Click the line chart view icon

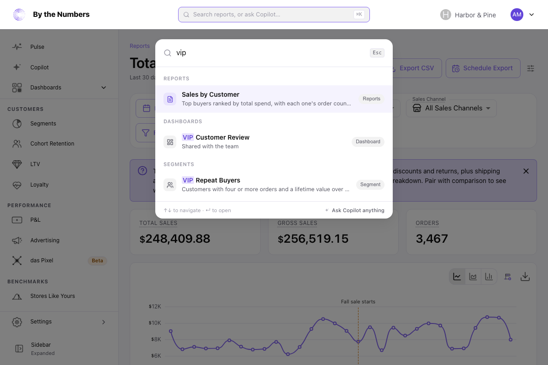[x=457, y=276]
